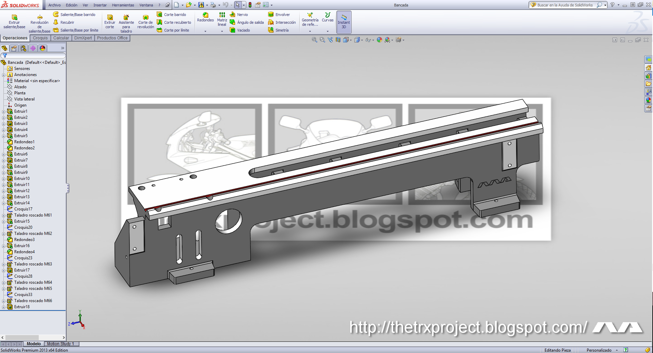
Task: Toggle the Instant 3D mode
Action: pyautogui.click(x=344, y=22)
